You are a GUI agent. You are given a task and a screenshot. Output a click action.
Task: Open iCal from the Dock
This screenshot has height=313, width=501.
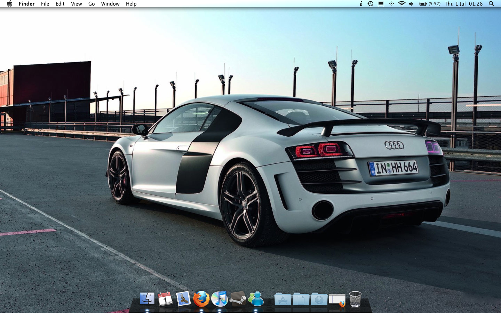click(165, 299)
